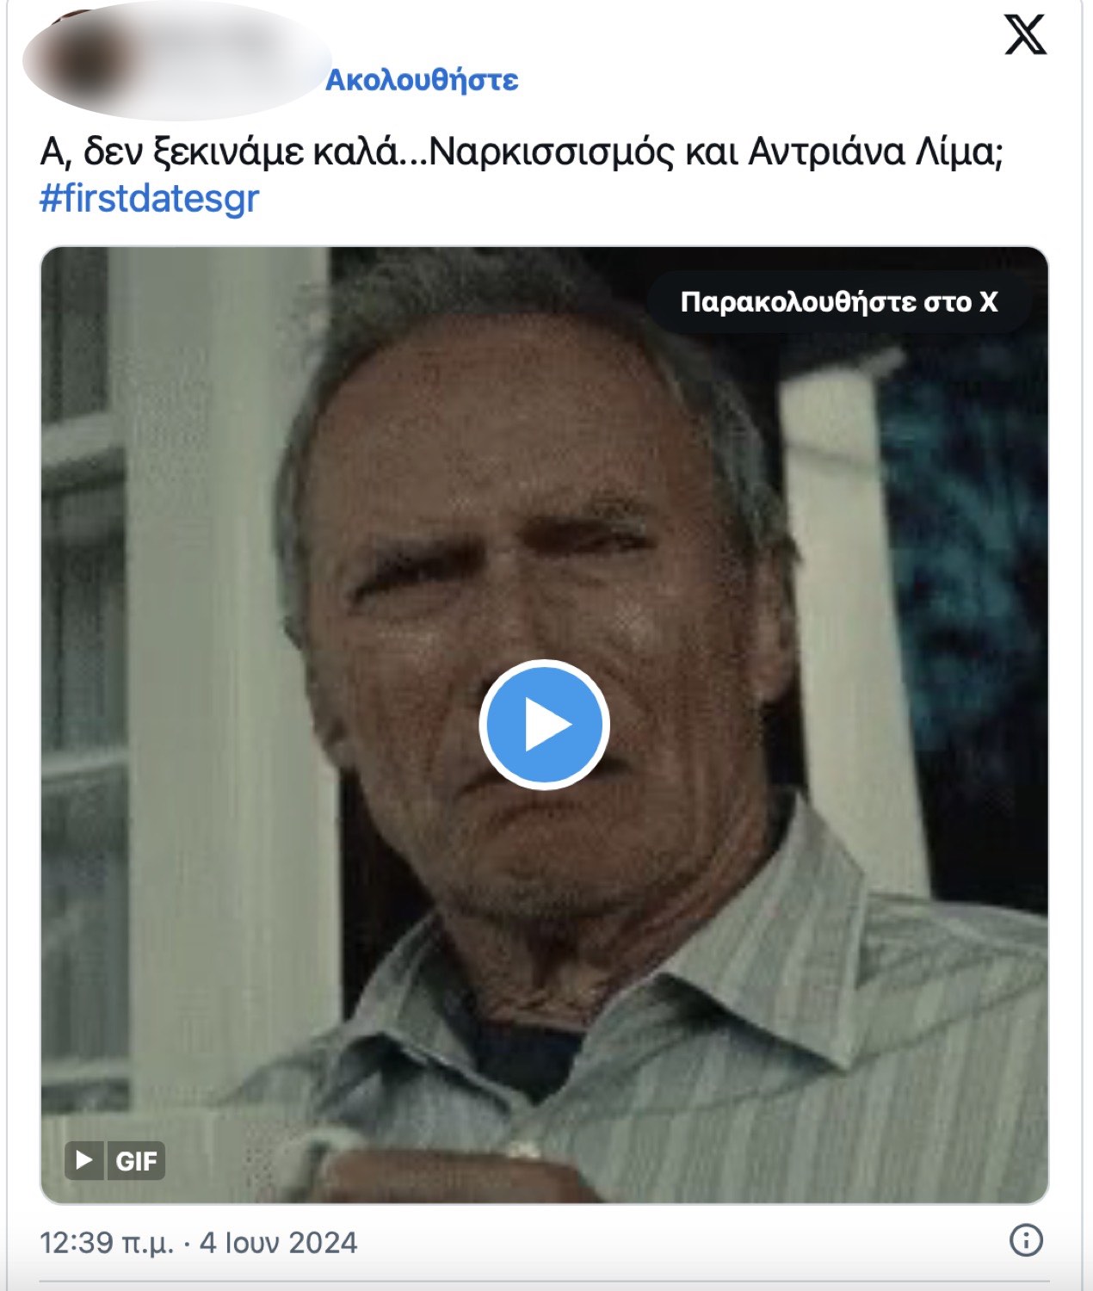Click the date 4 Ιουν 2024
This screenshot has height=1291, width=1093.
(x=278, y=1243)
